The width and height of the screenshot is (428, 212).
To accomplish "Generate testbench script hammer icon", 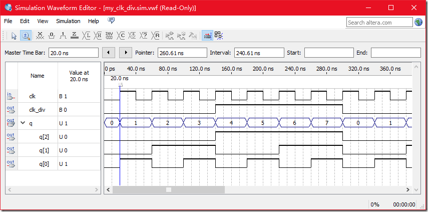I will click(x=193, y=36).
